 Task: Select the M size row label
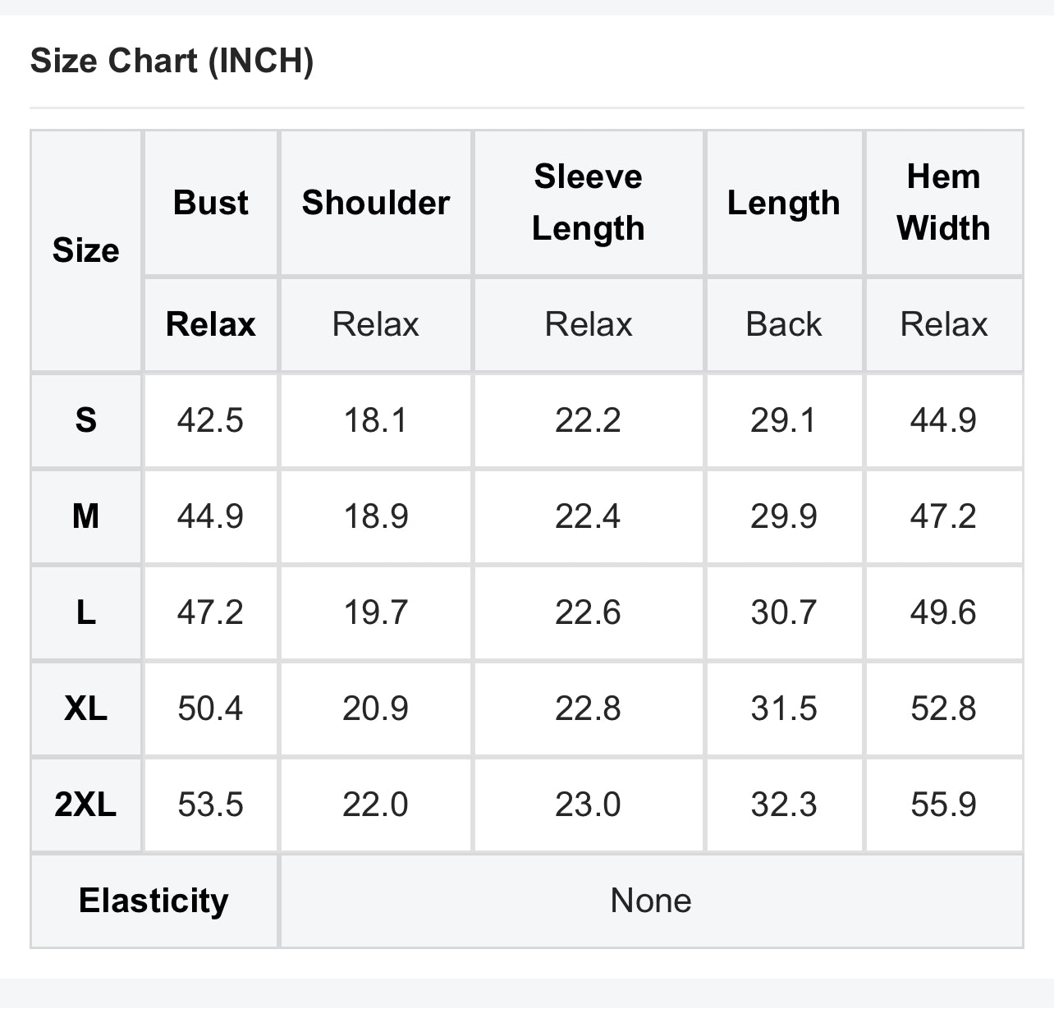point(86,516)
